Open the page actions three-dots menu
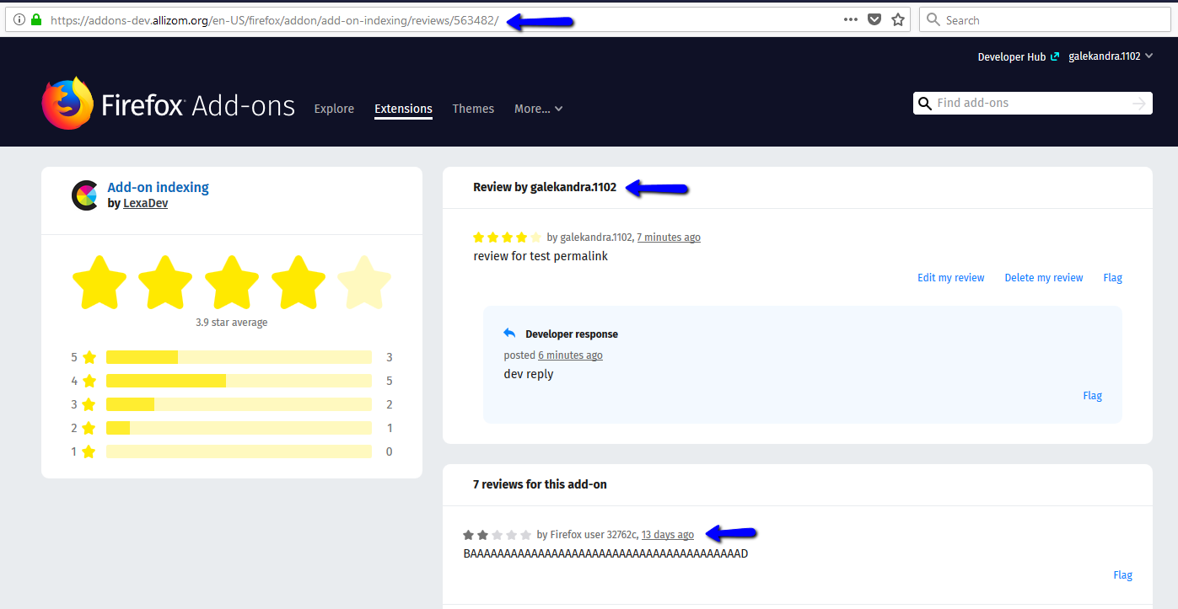This screenshot has width=1178, height=609. coord(851,19)
